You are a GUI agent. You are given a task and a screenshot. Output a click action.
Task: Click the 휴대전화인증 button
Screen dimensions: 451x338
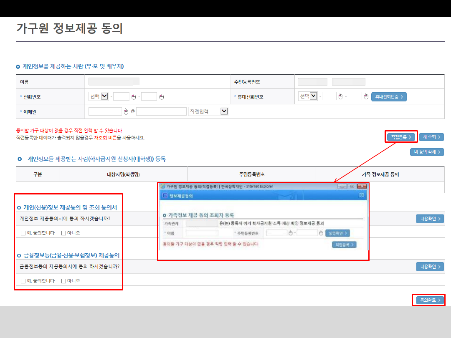[388, 97]
